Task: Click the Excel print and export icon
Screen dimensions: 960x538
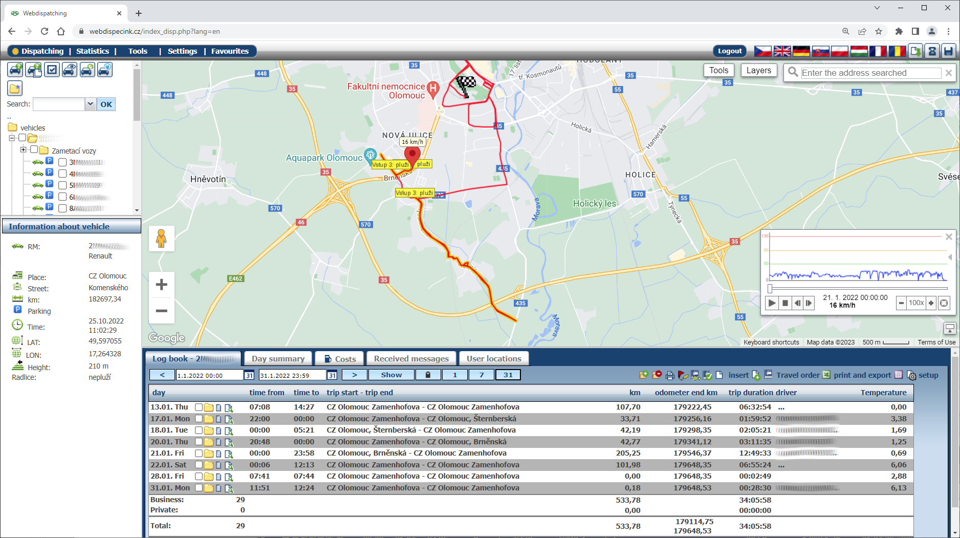Action: 826,375
